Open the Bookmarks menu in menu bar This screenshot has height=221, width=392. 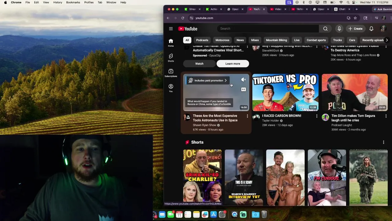[x=73, y=2]
